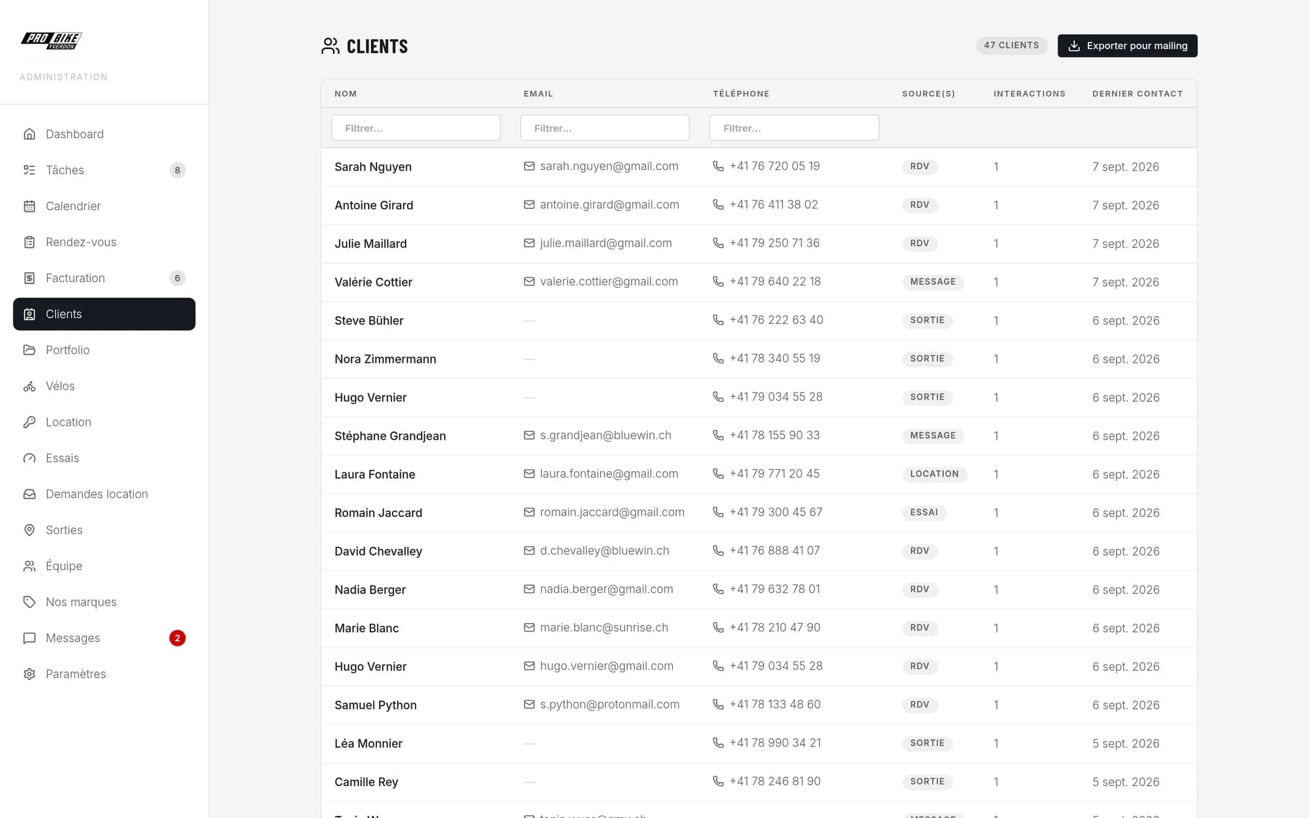Screen dimensions: 1309x818
Task: Open julie.maillard@gmail.com email link
Action: [x=605, y=243]
